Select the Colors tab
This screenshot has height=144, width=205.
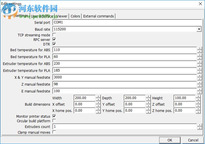pyautogui.click(x=75, y=16)
